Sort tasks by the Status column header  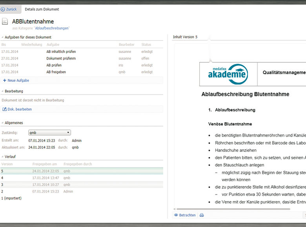[x=146, y=45]
